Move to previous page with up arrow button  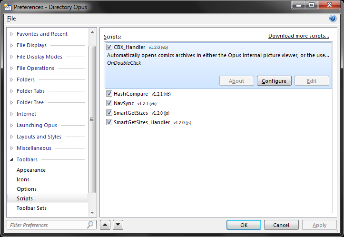[105, 225]
